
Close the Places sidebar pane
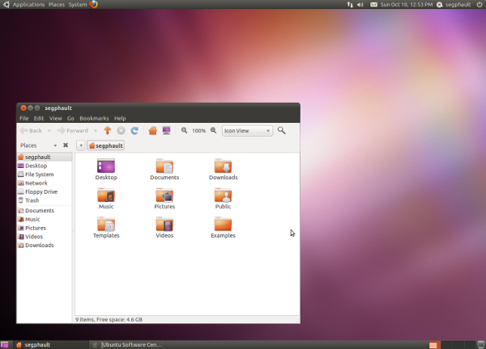[x=66, y=145]
